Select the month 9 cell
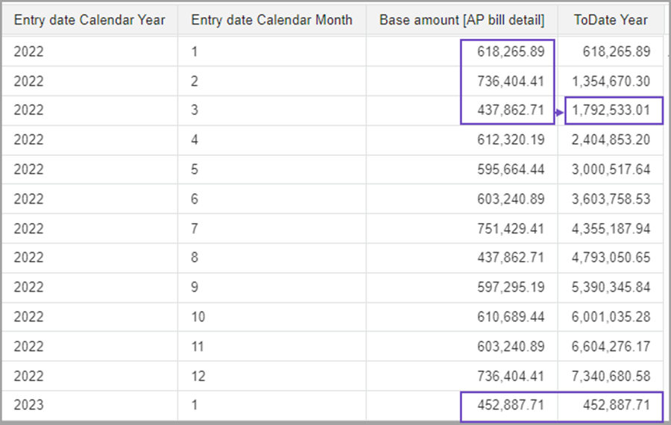Screen dimensions: 671x425 195,288
